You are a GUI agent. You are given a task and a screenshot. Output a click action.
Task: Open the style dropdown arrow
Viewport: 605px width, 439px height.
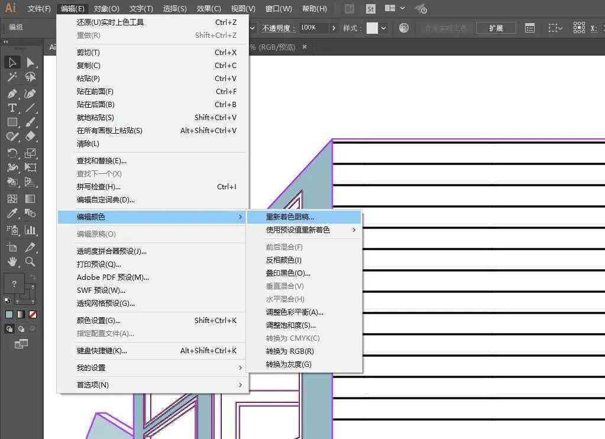(383, 28)
